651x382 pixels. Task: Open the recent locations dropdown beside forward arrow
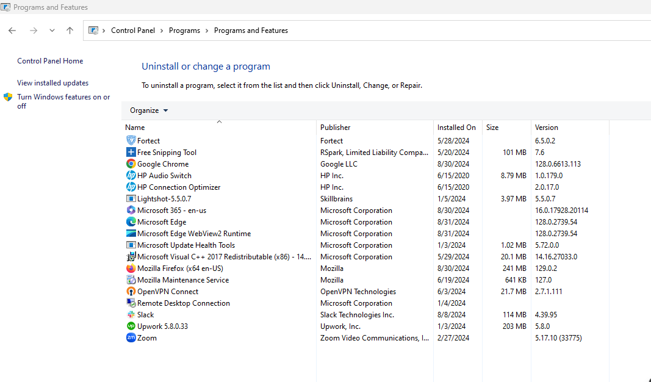52,29
